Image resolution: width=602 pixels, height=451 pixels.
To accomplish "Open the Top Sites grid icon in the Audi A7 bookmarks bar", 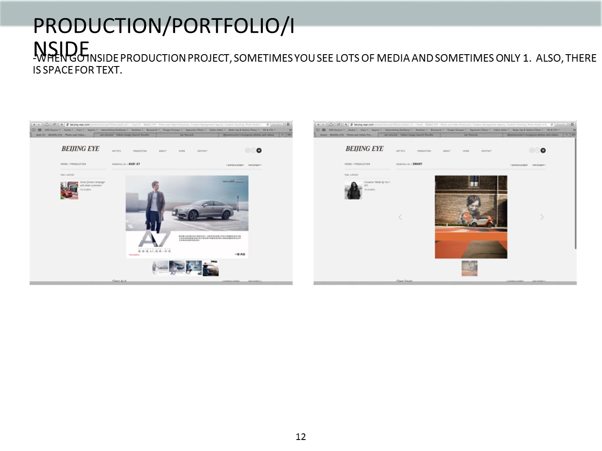I will (x=40, y=130).
